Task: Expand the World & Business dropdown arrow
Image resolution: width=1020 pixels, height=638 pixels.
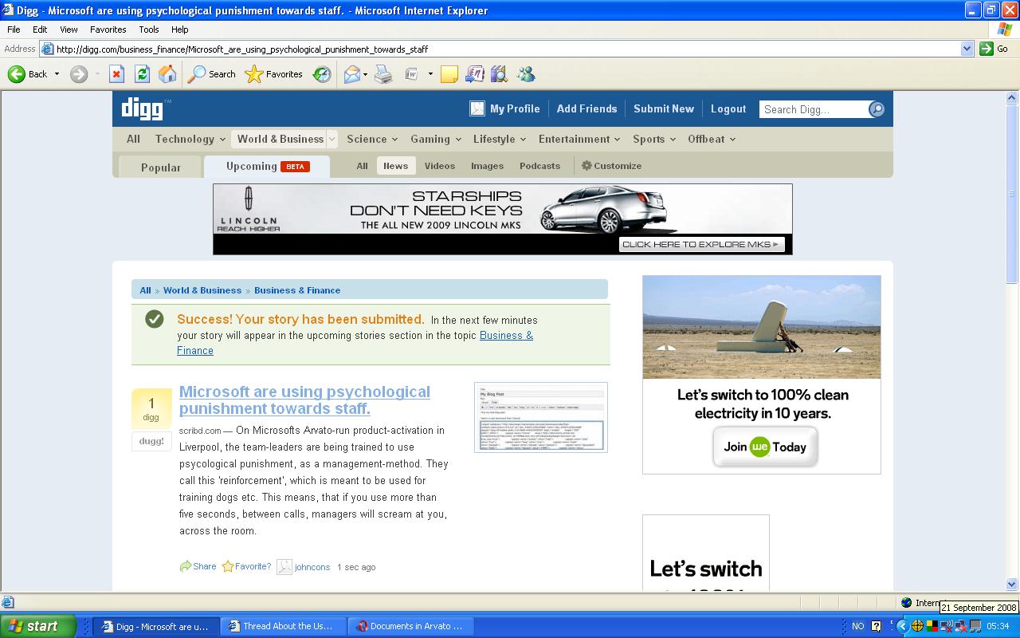Action: coord(331,139)
